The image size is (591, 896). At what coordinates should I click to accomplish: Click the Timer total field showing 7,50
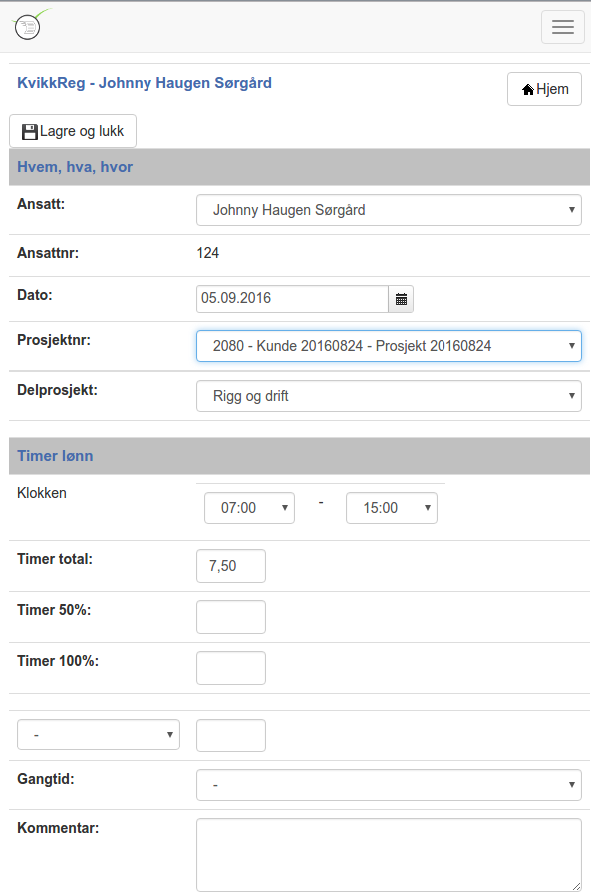(x=231, y=566)
